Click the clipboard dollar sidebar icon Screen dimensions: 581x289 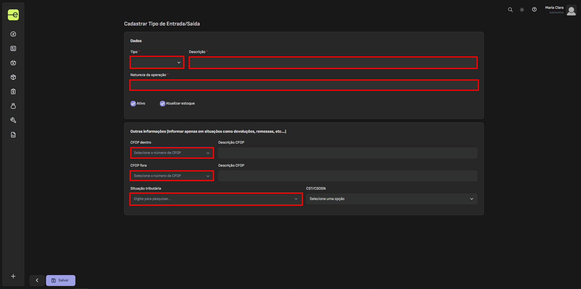(x=13, y=91)
